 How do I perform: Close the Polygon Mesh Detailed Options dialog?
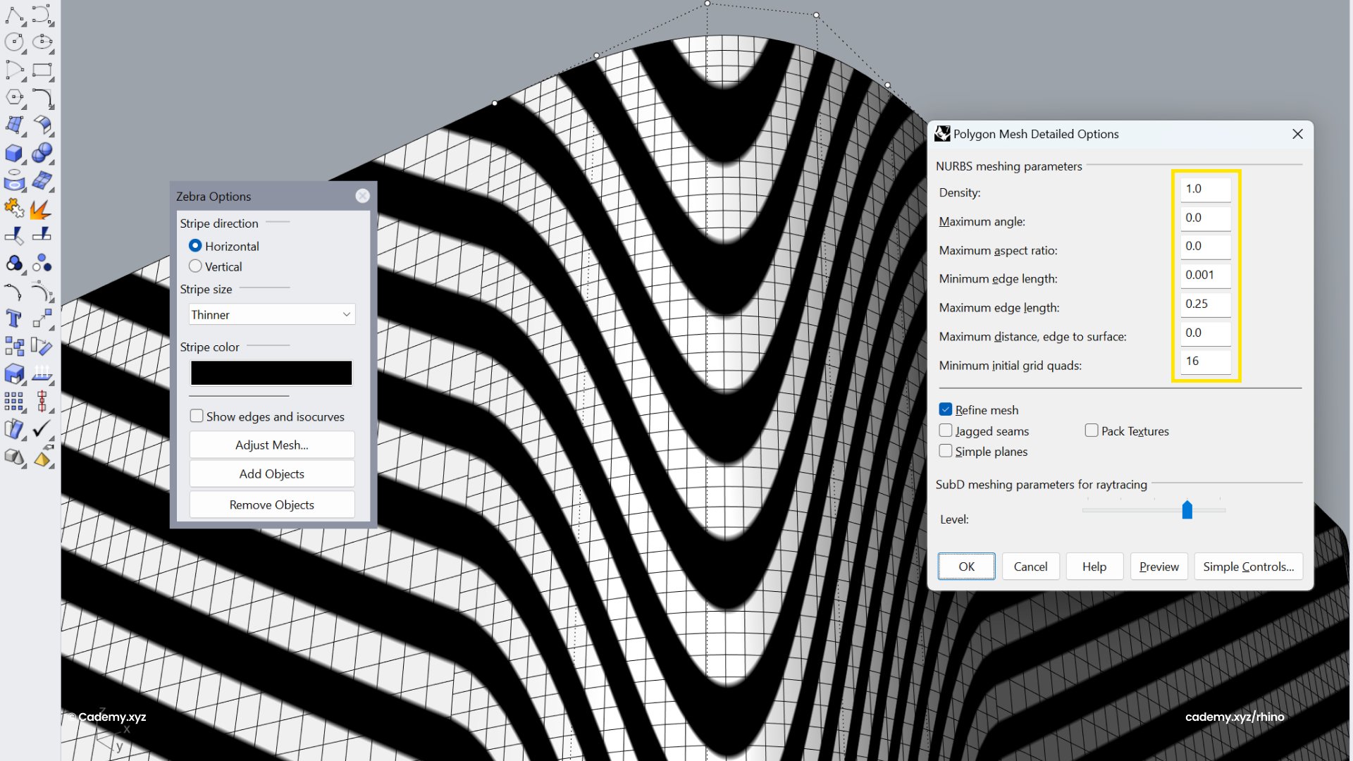1297,134
